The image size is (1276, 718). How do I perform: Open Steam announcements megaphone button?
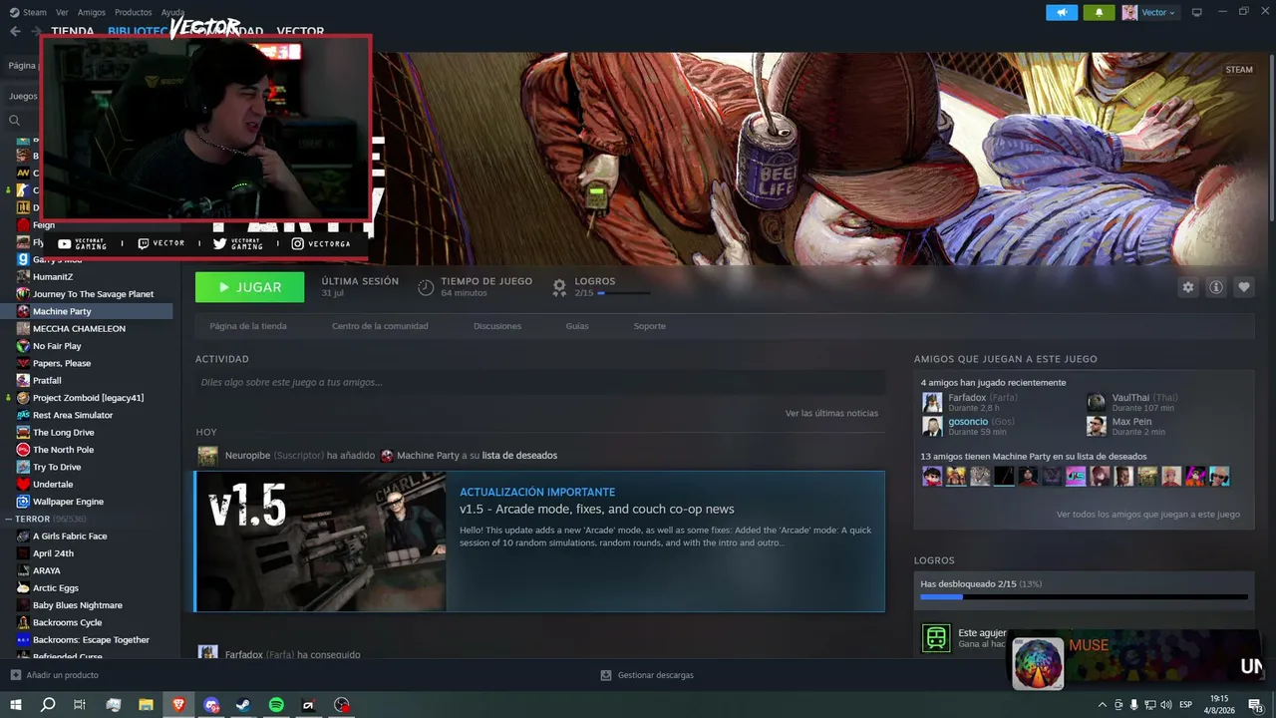[x=1062, y=12]
